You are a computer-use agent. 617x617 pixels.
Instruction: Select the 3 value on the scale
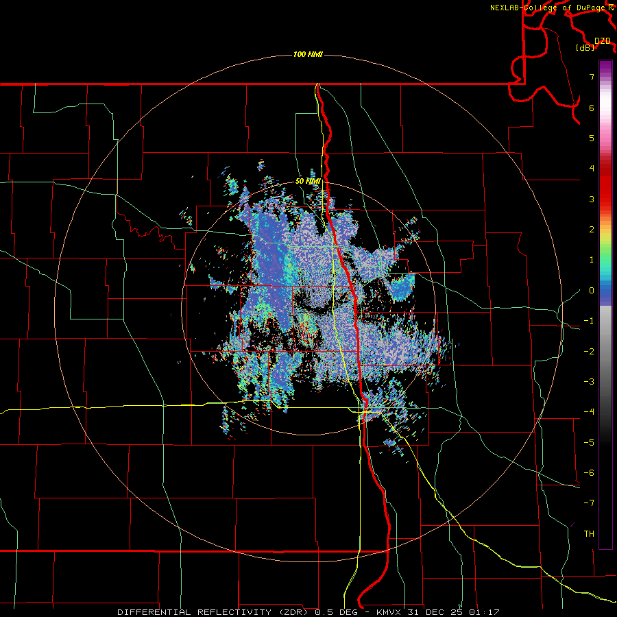click(x=592, y=199)
